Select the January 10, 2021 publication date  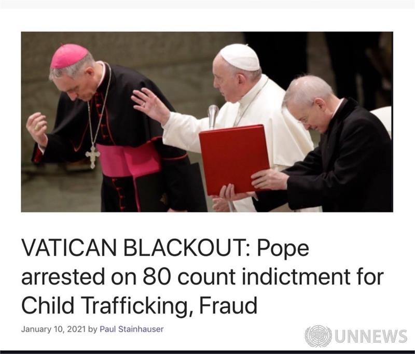[x=53, y=329]
